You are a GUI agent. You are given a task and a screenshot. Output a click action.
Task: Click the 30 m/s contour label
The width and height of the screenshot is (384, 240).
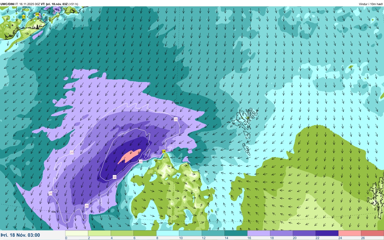coord(115,177)
